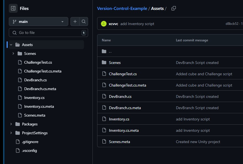Select Scenes folder name in file tree

(x=30, y=53)
